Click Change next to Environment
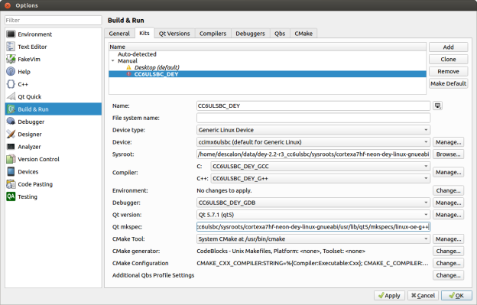Screen dimensions: 477x305 [449, 190]
